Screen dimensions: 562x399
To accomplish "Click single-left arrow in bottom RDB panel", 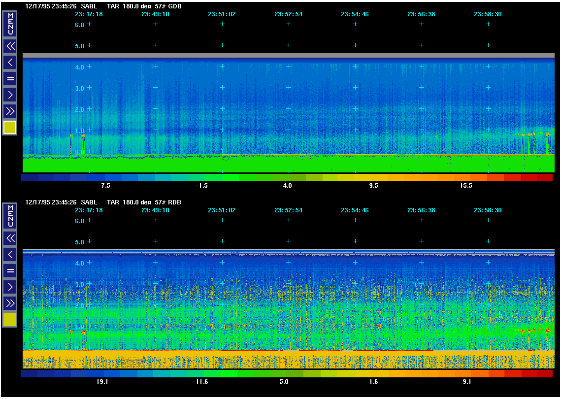I will [x=10, y=255].
